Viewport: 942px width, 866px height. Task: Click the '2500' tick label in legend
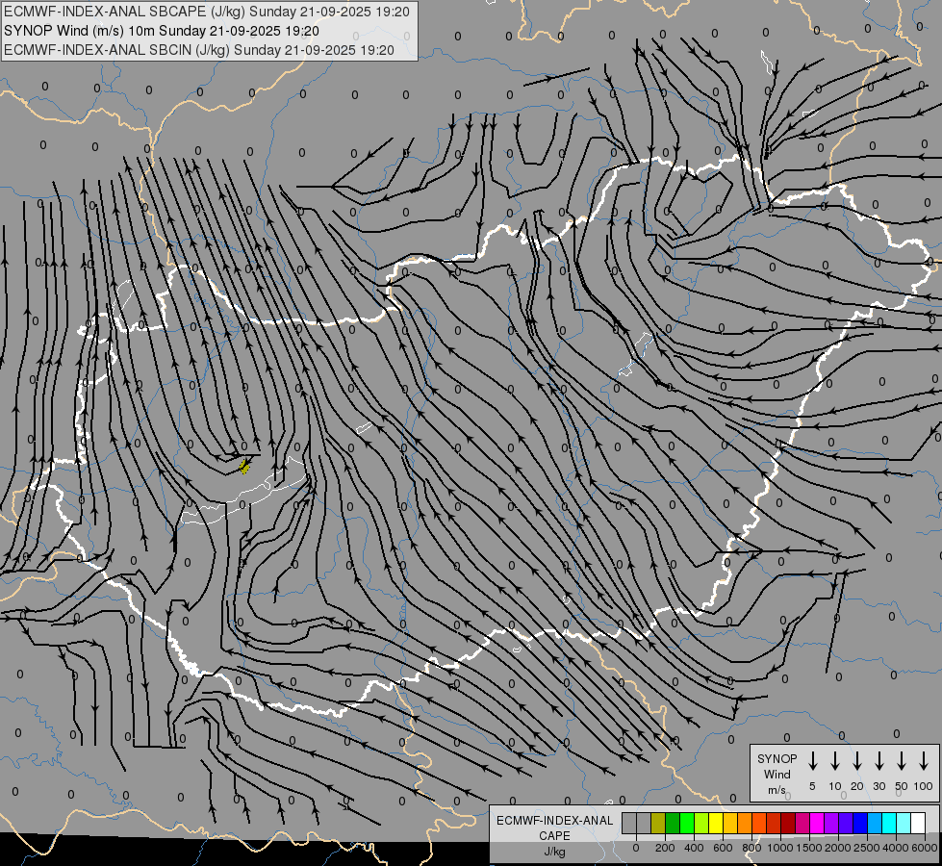[x=867, y=848]
